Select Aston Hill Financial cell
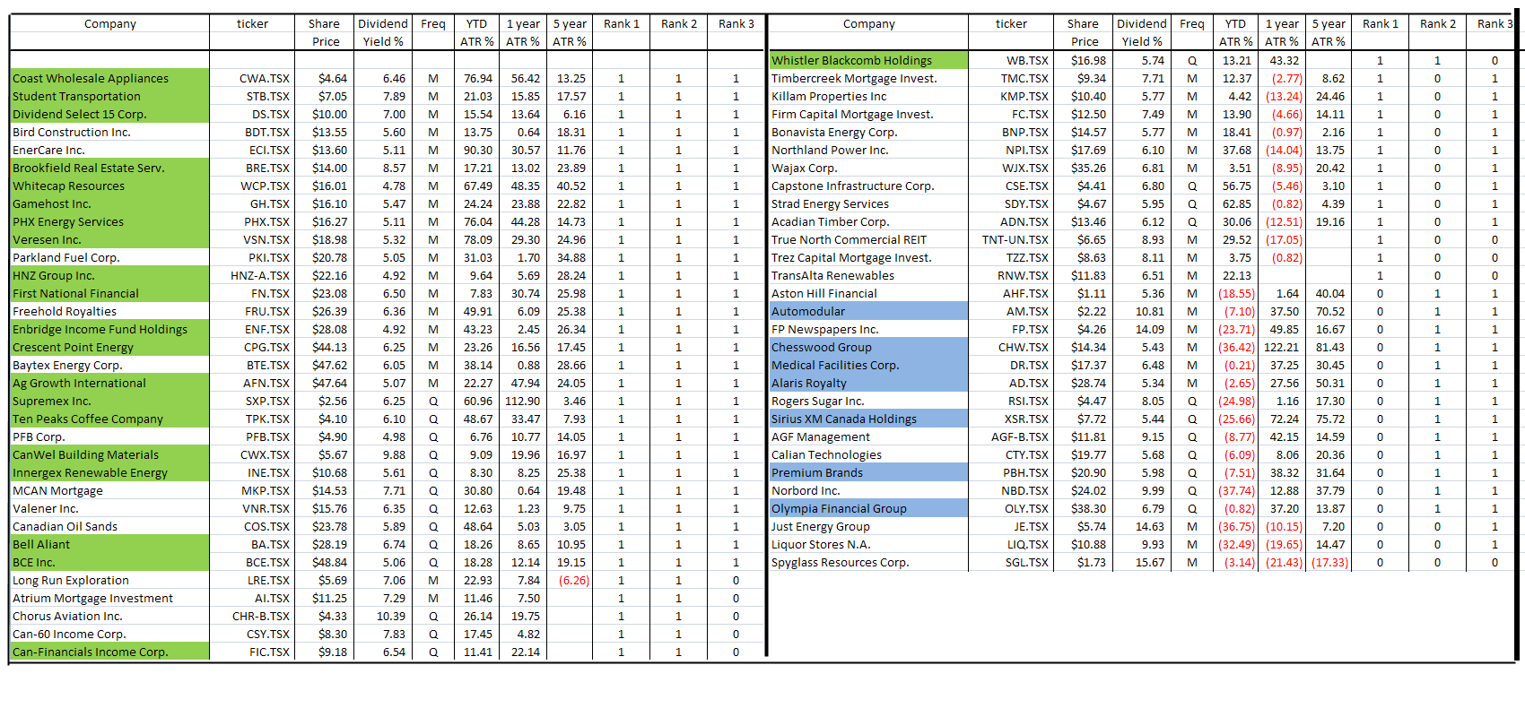Screen dimensions: 1525x717 (x=868, y=293)
